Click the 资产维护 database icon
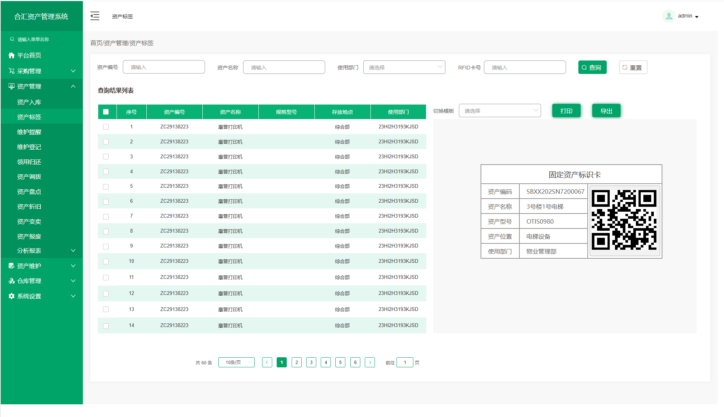 [12, 266]
